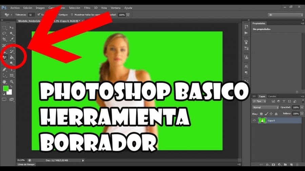This screenshot has height=171, width=305.
Task: Toggle Muestrear todas las capas checkbox
Action: (72, 15)
